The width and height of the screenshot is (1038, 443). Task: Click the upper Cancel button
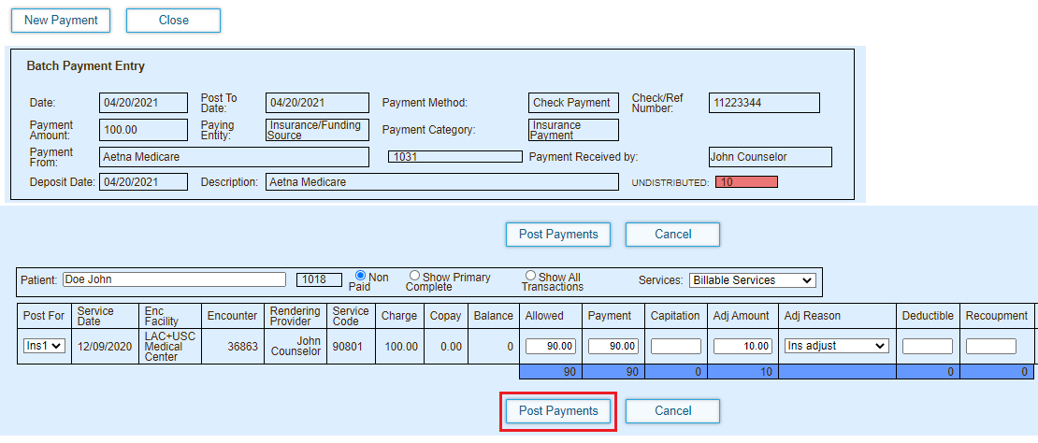click(x=672, y=235)
